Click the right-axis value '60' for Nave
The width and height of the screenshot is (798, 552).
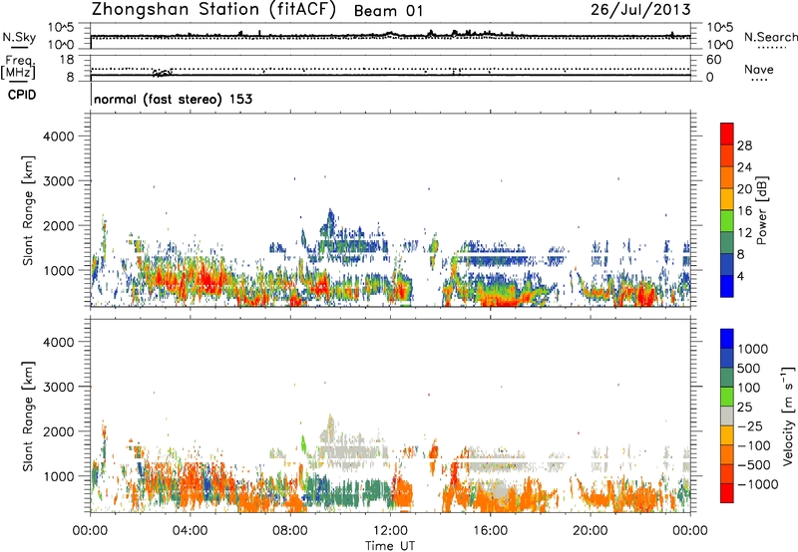tap(713, 60)
